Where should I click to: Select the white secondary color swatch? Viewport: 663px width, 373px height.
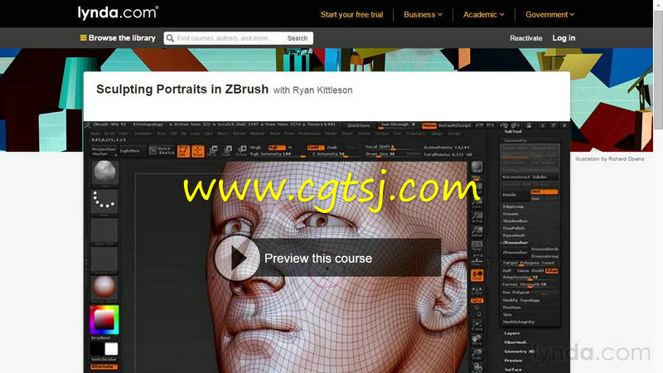click(x=111, y=349)
